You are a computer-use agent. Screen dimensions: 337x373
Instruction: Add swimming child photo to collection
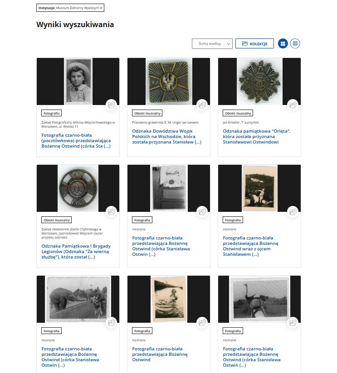[202, 323]
